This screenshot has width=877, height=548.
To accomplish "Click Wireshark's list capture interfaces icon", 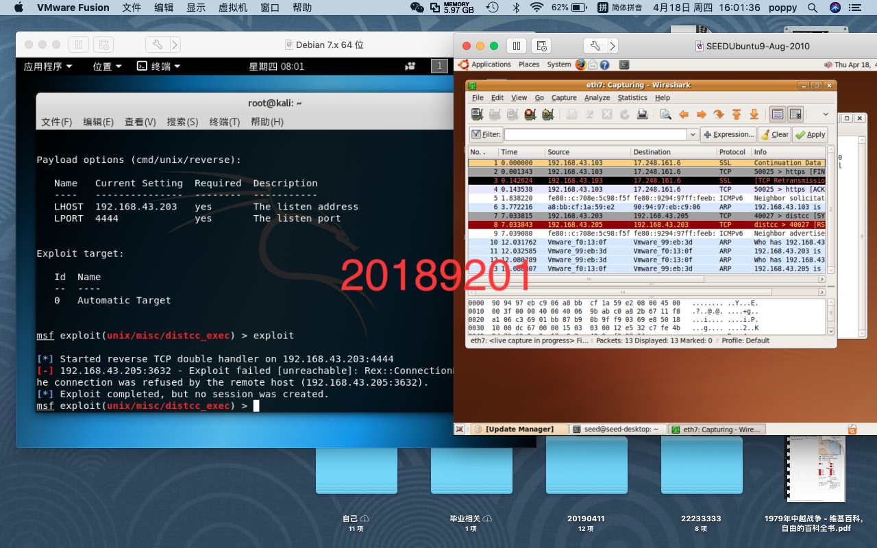I will pyautogui.click(x=477, y=114).
